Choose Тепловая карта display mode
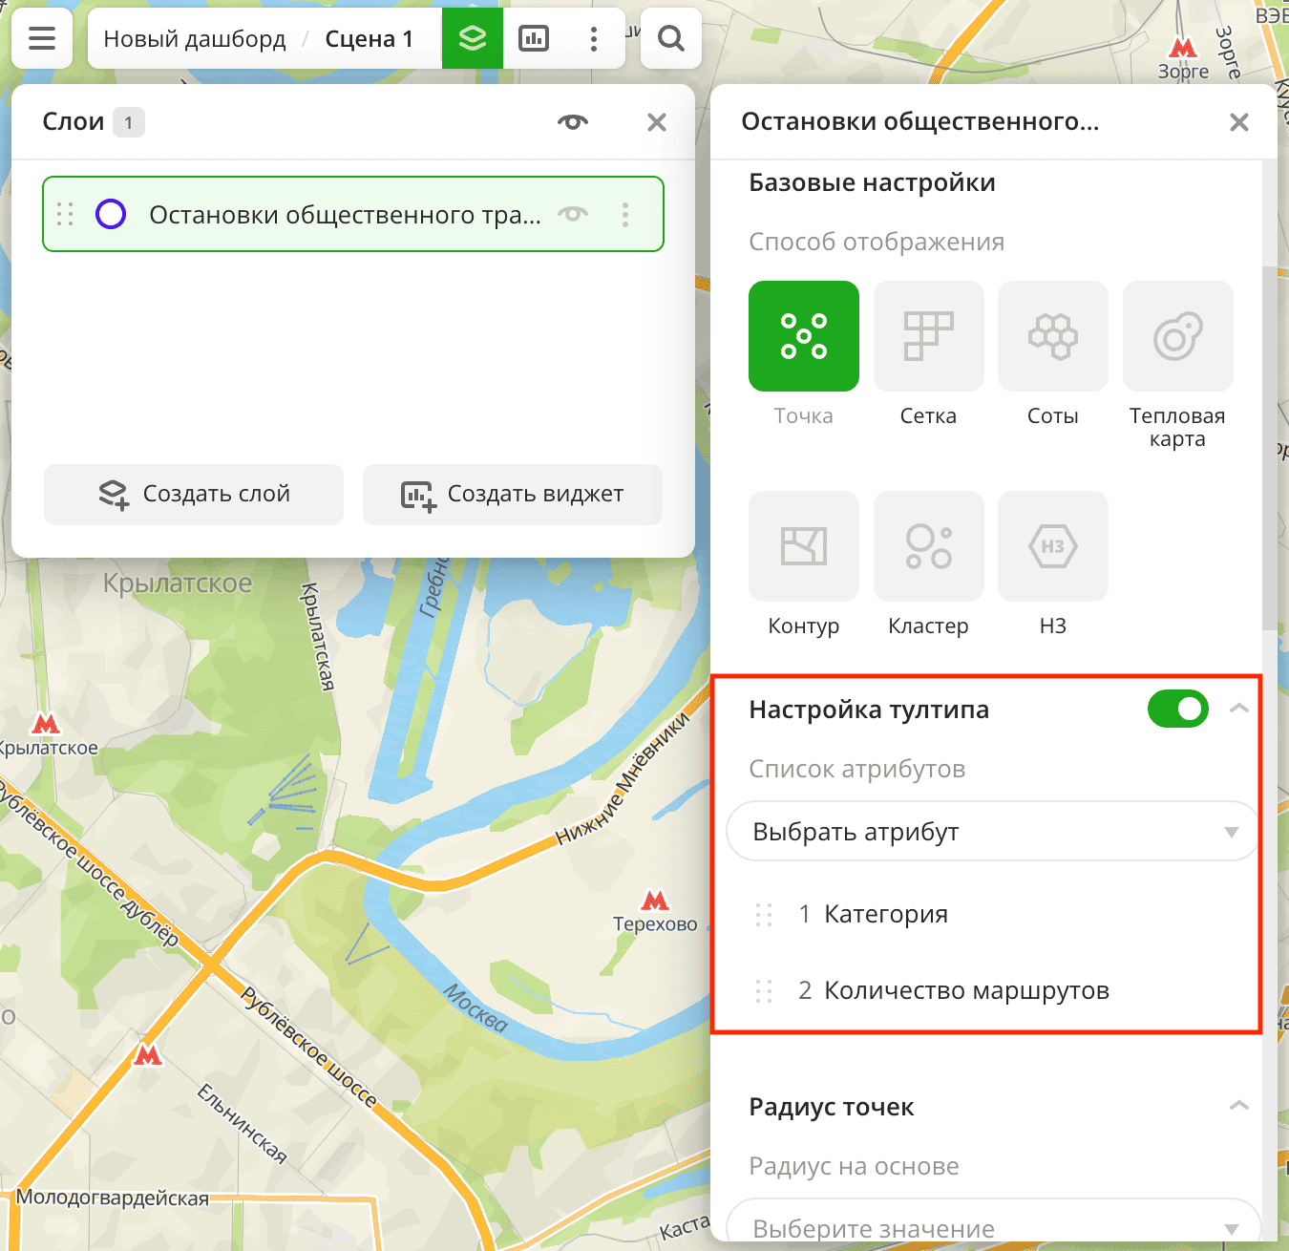The image size is (1289, 1251). (x=1177, y=336)
